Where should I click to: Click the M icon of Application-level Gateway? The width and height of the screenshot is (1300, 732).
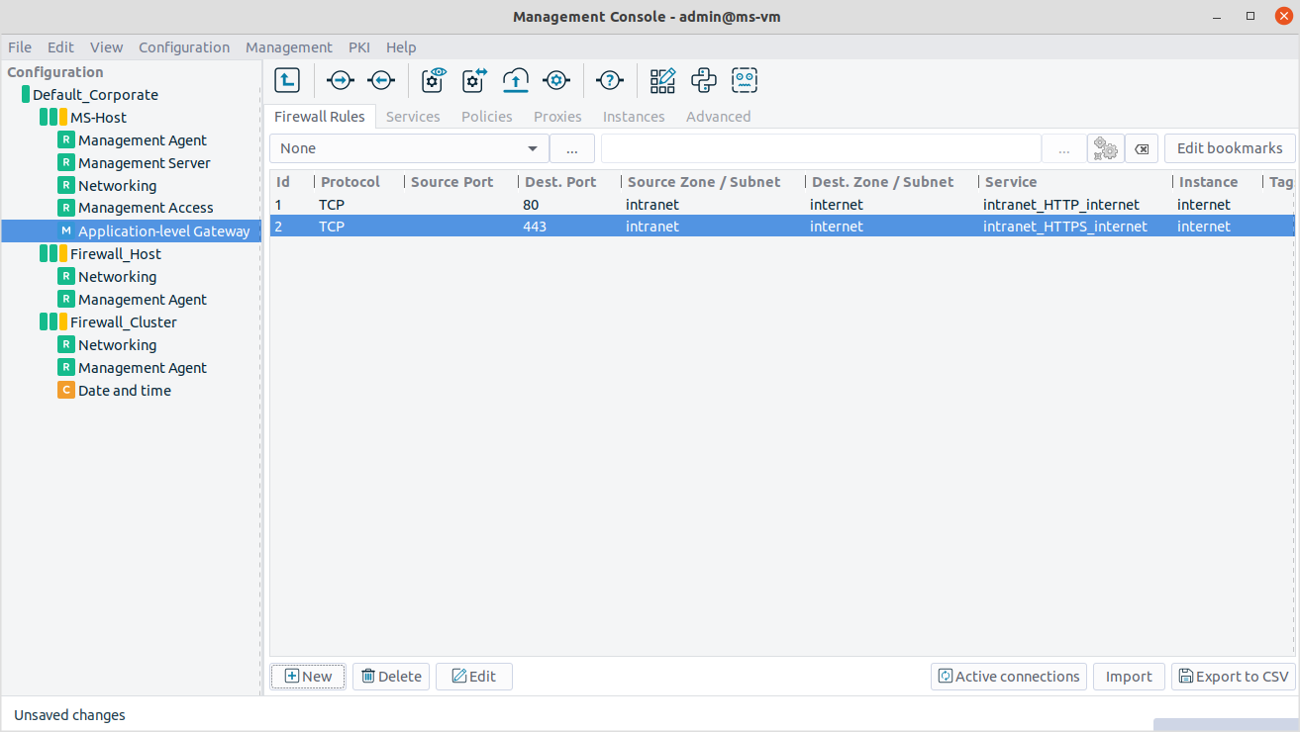[66, 231]
